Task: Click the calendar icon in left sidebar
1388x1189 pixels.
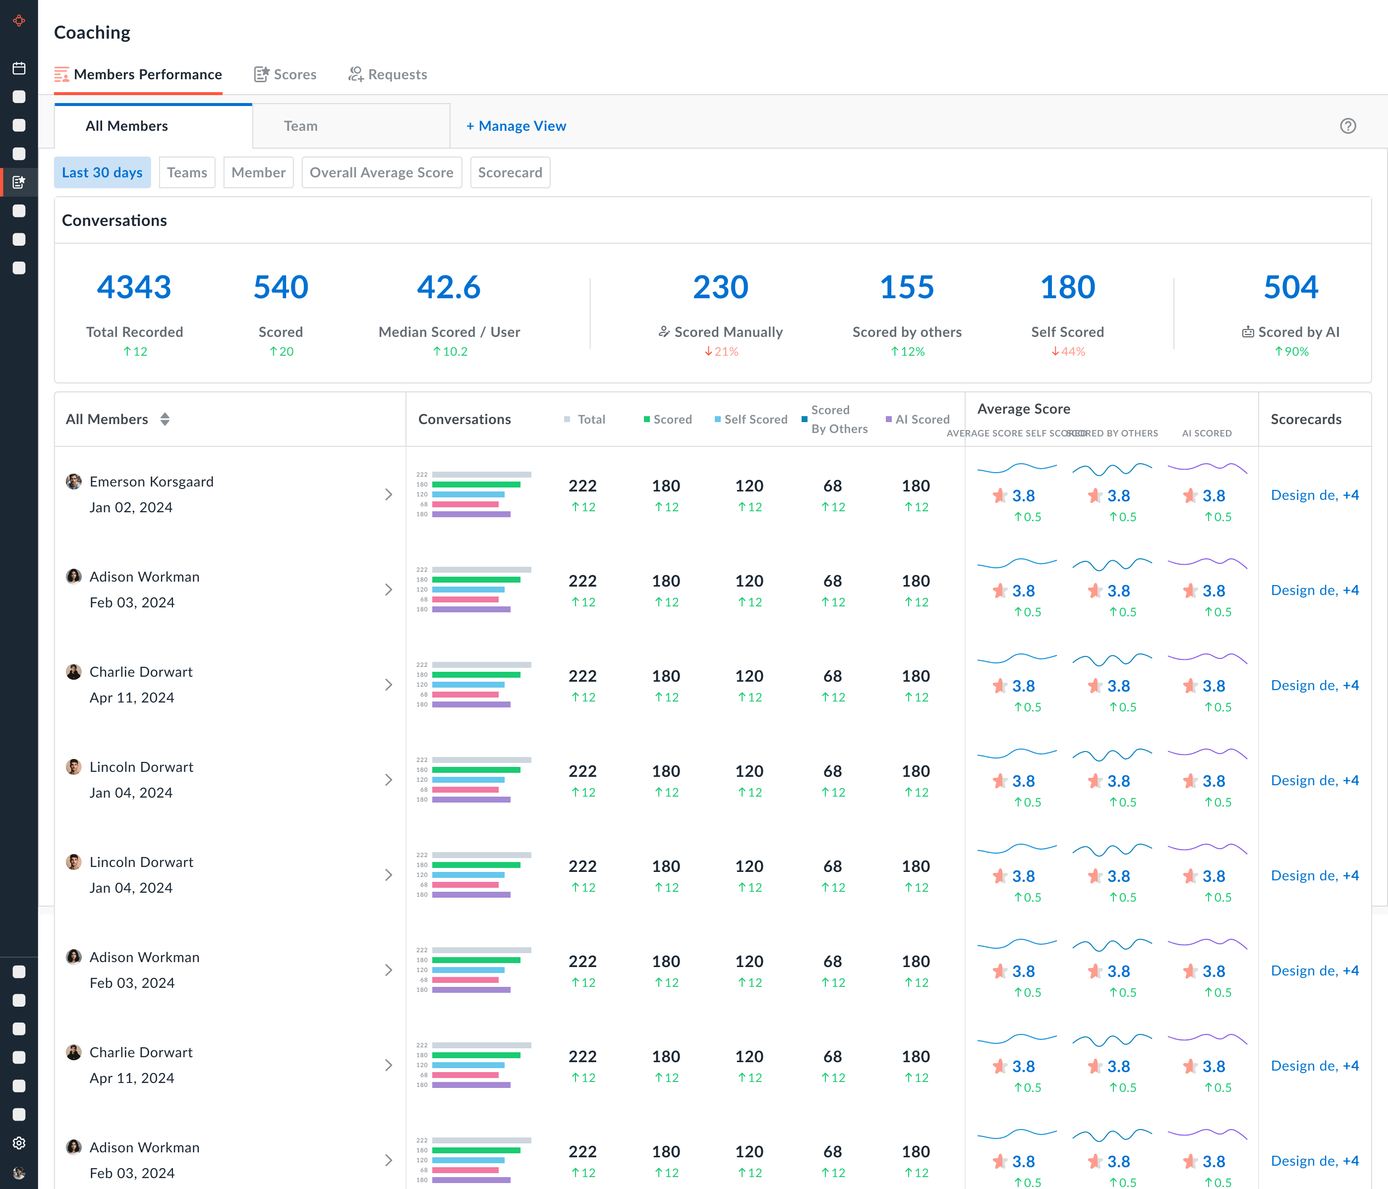Action: tap(19, 68)
